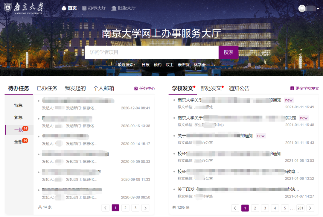Open document dated 2021-01-08 13:53
The height and width of the screenshot is (217, 323).
coord(243,157)
